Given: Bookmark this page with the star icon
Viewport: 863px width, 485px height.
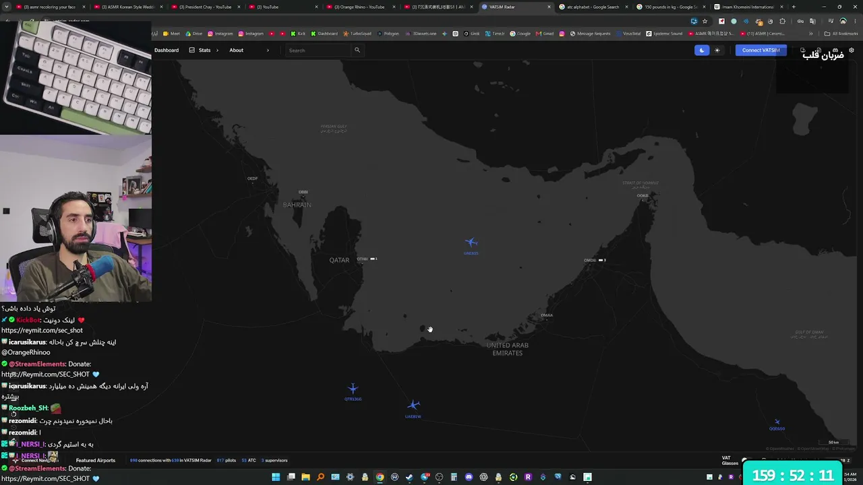Looking at the screenshot, I should 705,21.
